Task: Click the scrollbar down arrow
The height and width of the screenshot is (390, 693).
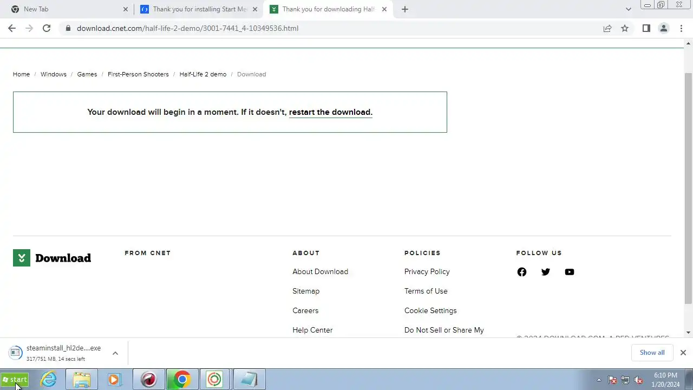Action: pyautogui.click(x=689, y=333)
